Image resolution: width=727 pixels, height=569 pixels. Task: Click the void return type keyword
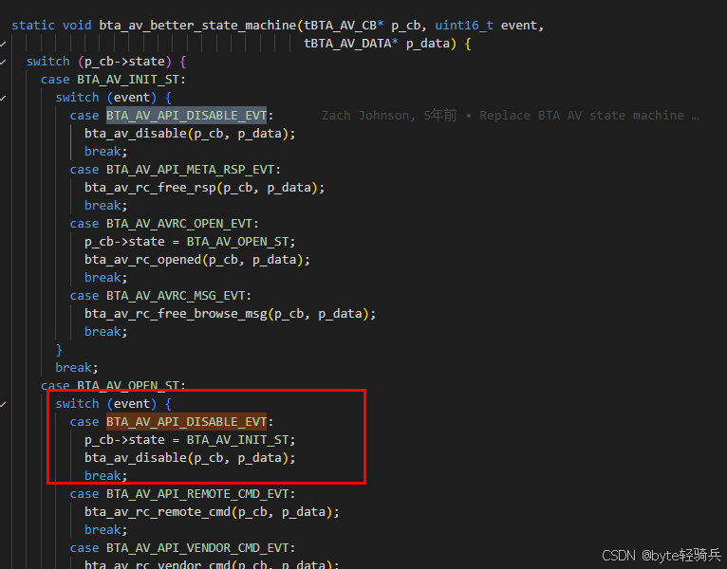(x=77, y=26)
